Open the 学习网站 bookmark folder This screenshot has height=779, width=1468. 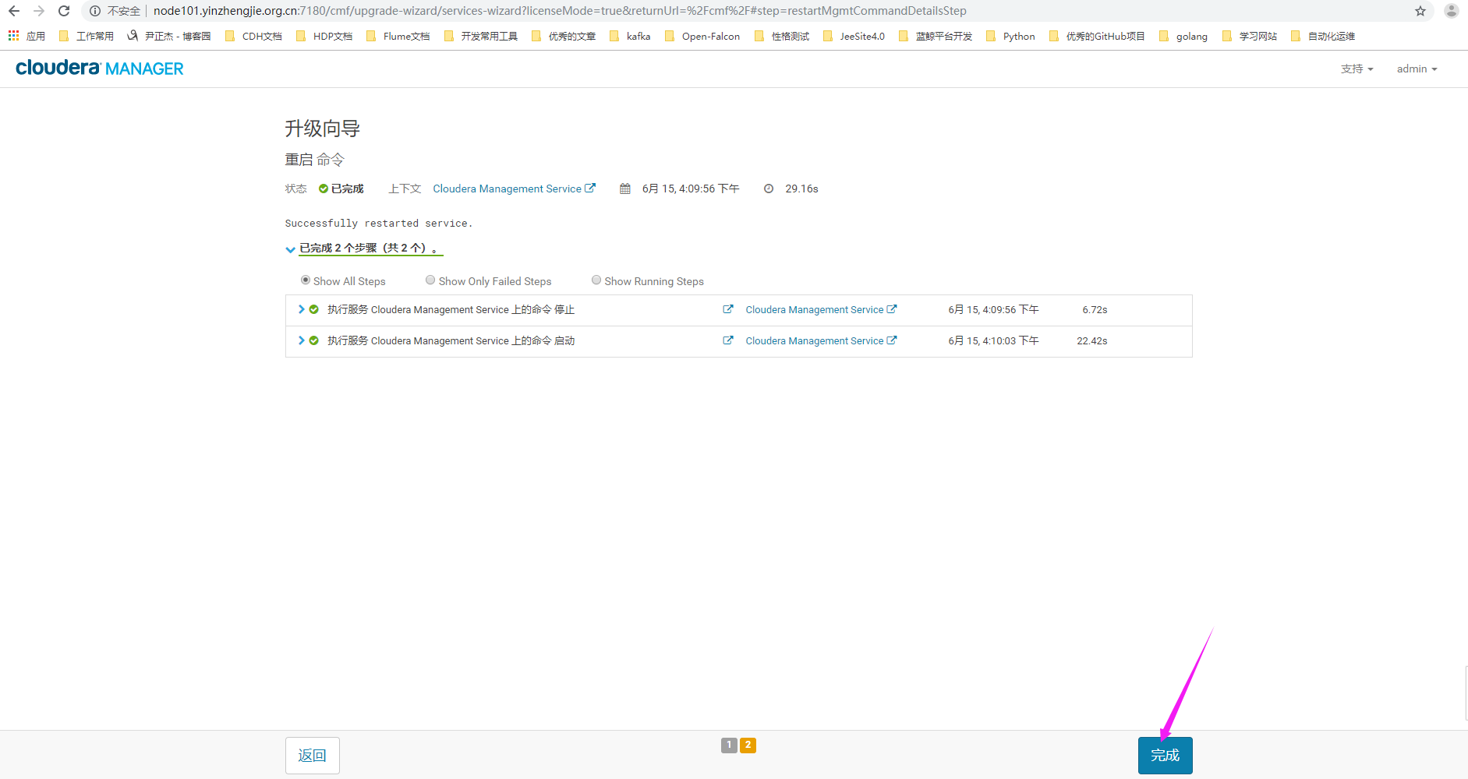pyautogui.click(x=1250, y=36)
